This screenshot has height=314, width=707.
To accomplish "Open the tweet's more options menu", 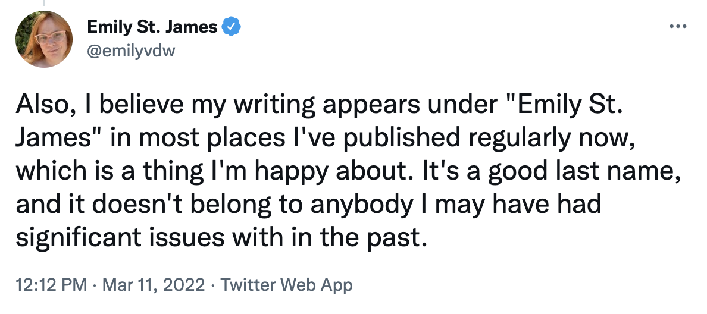I will [678, 27].
